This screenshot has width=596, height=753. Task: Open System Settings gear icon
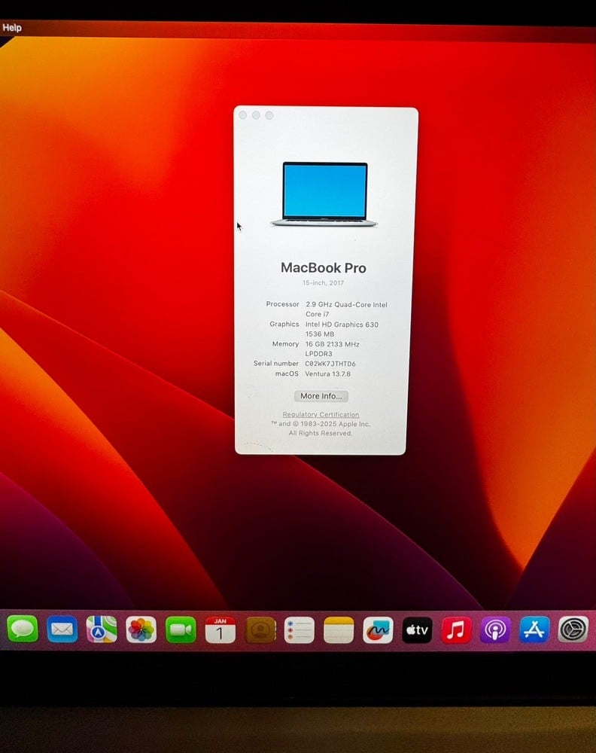coord(573,629)
